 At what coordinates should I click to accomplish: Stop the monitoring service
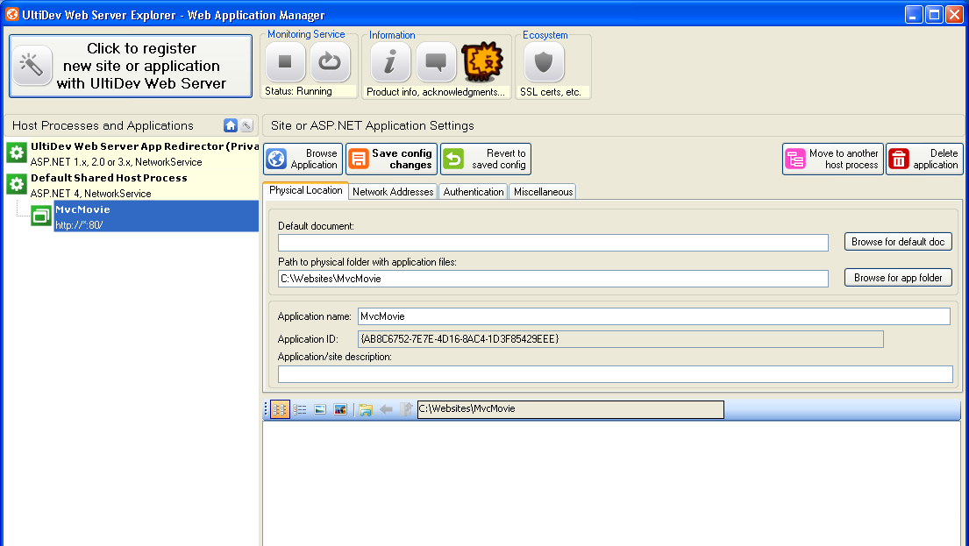pos(285,61)
